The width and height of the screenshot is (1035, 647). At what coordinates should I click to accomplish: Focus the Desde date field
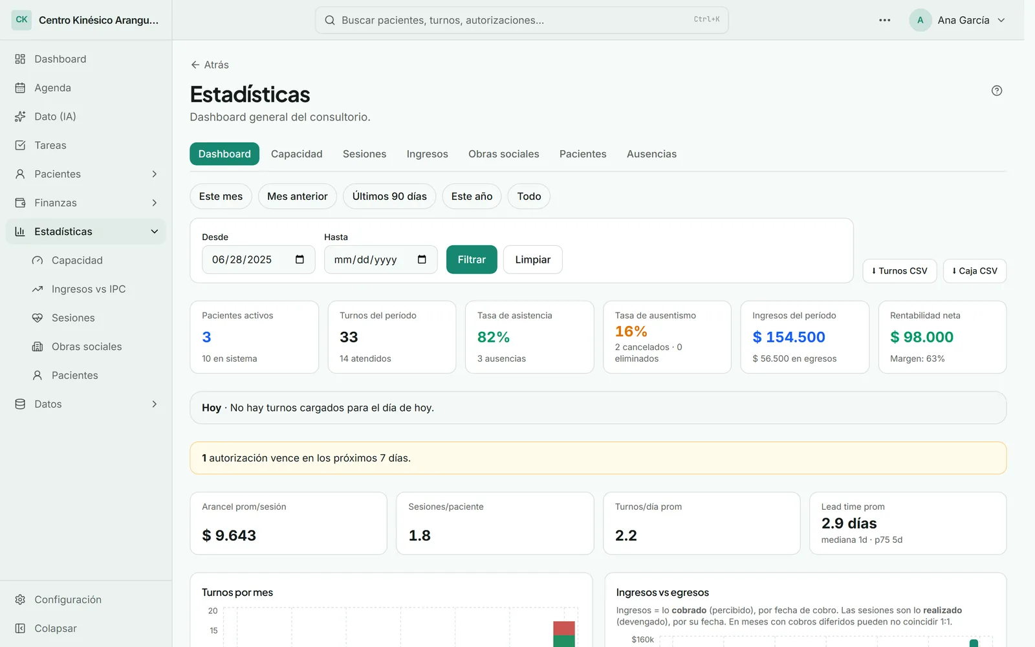[258, 259]
